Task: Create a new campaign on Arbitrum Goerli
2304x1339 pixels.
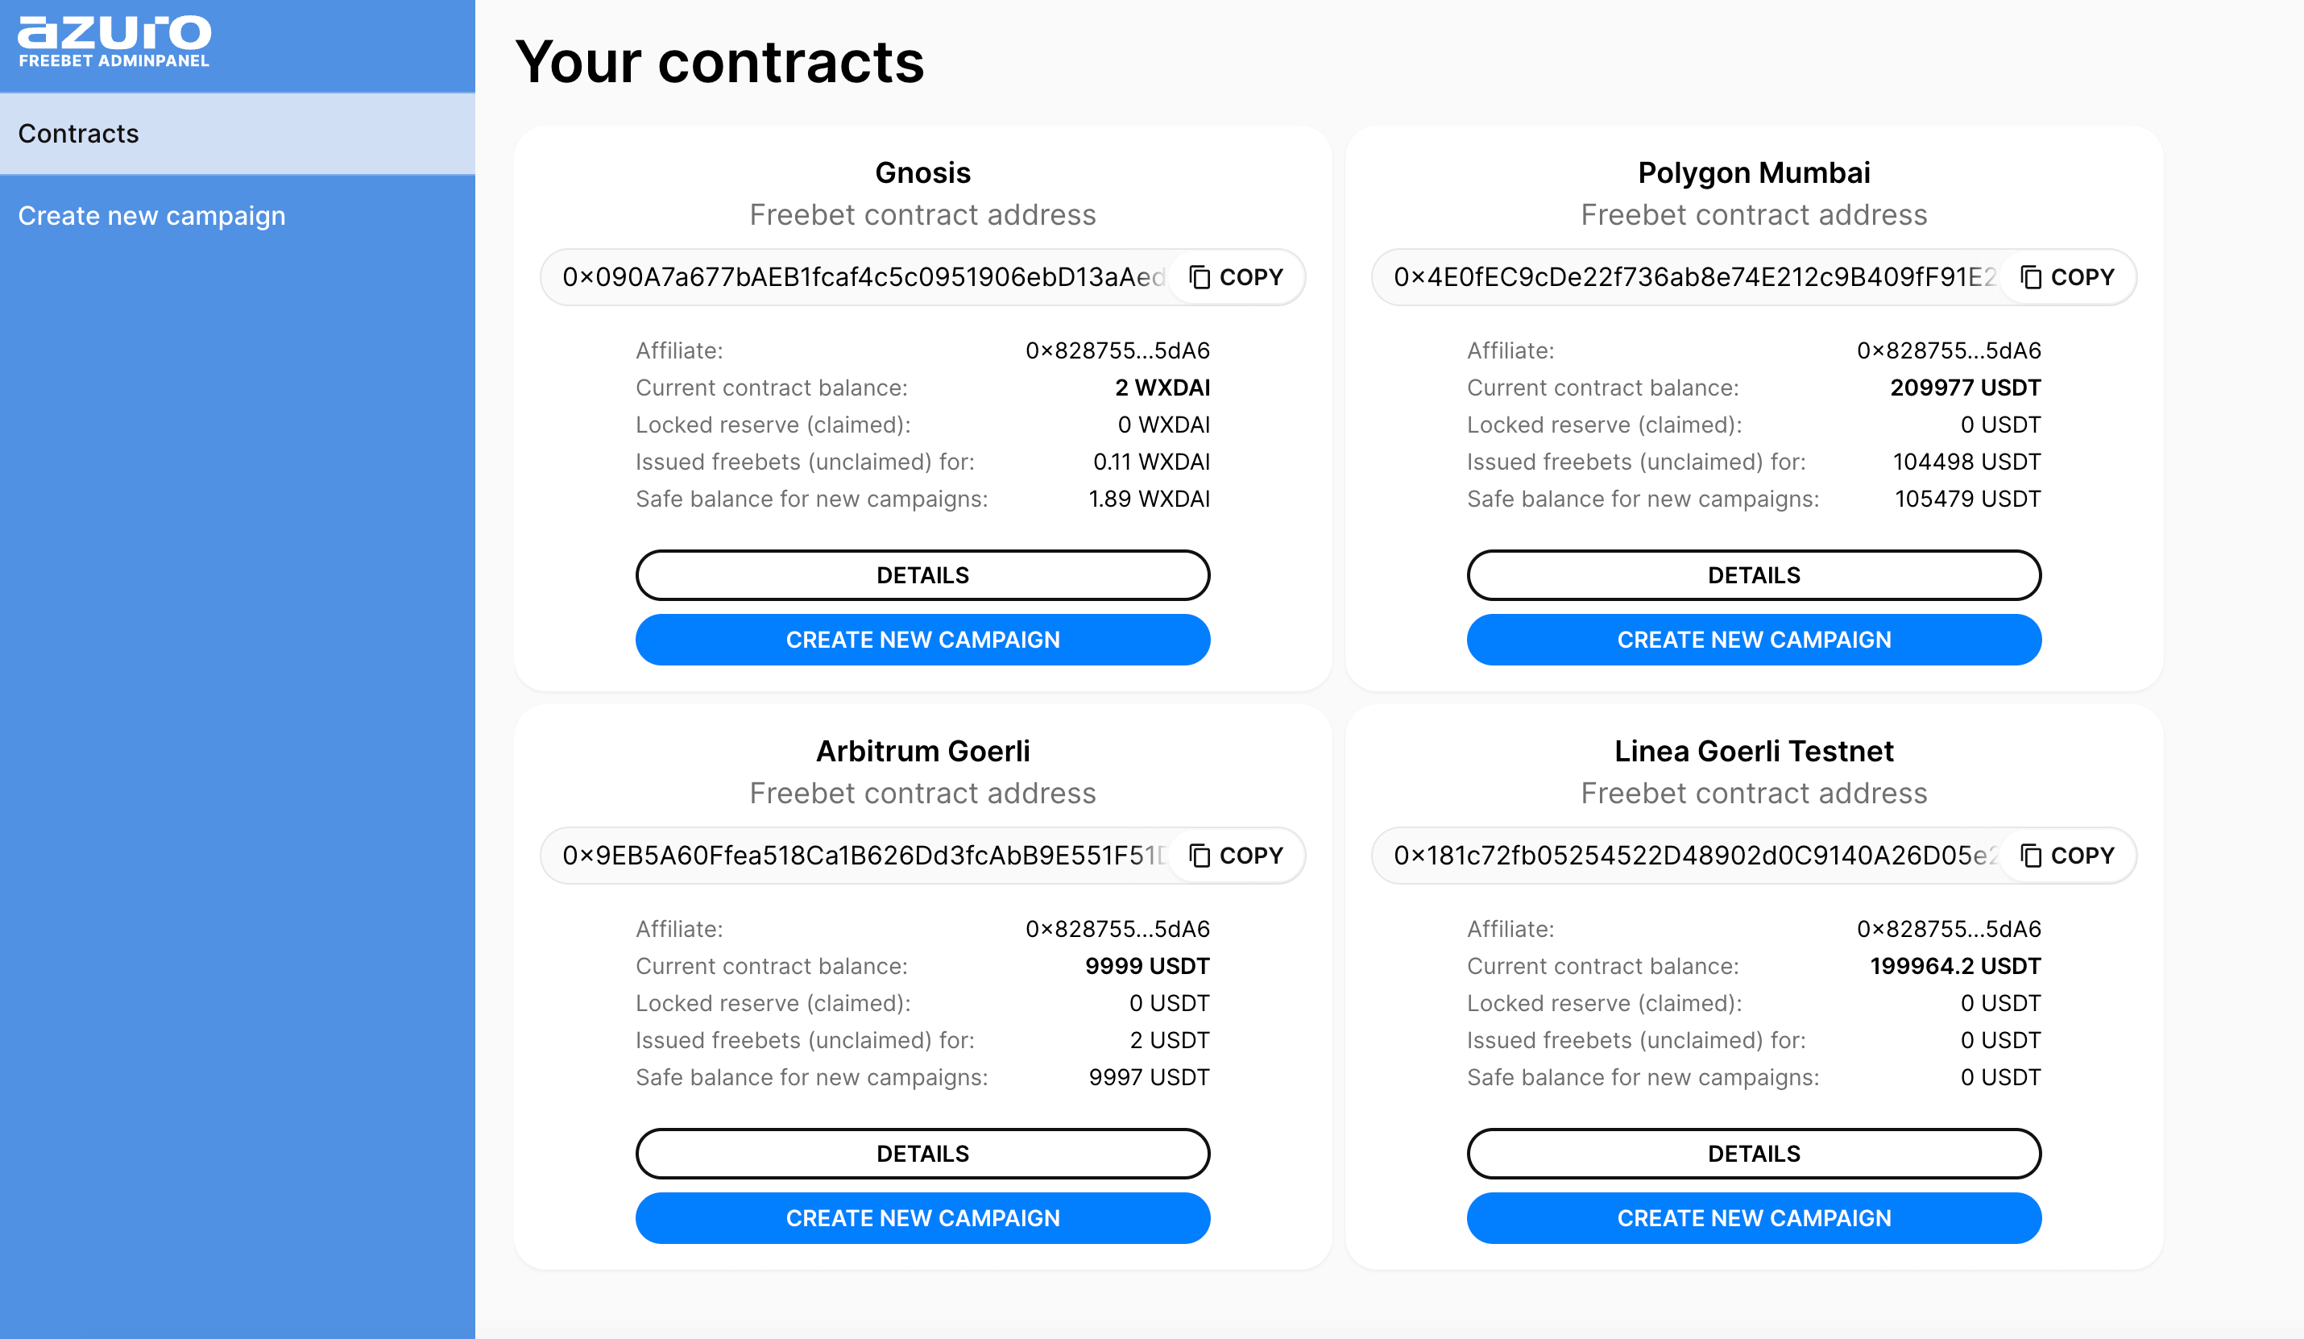Action: [x=922, y=1217]
